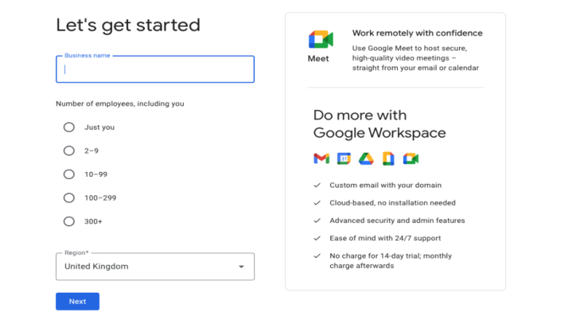Click the Google Drive icon
The width and height of the screenshot is (580, 324).
tap(366, 159)
